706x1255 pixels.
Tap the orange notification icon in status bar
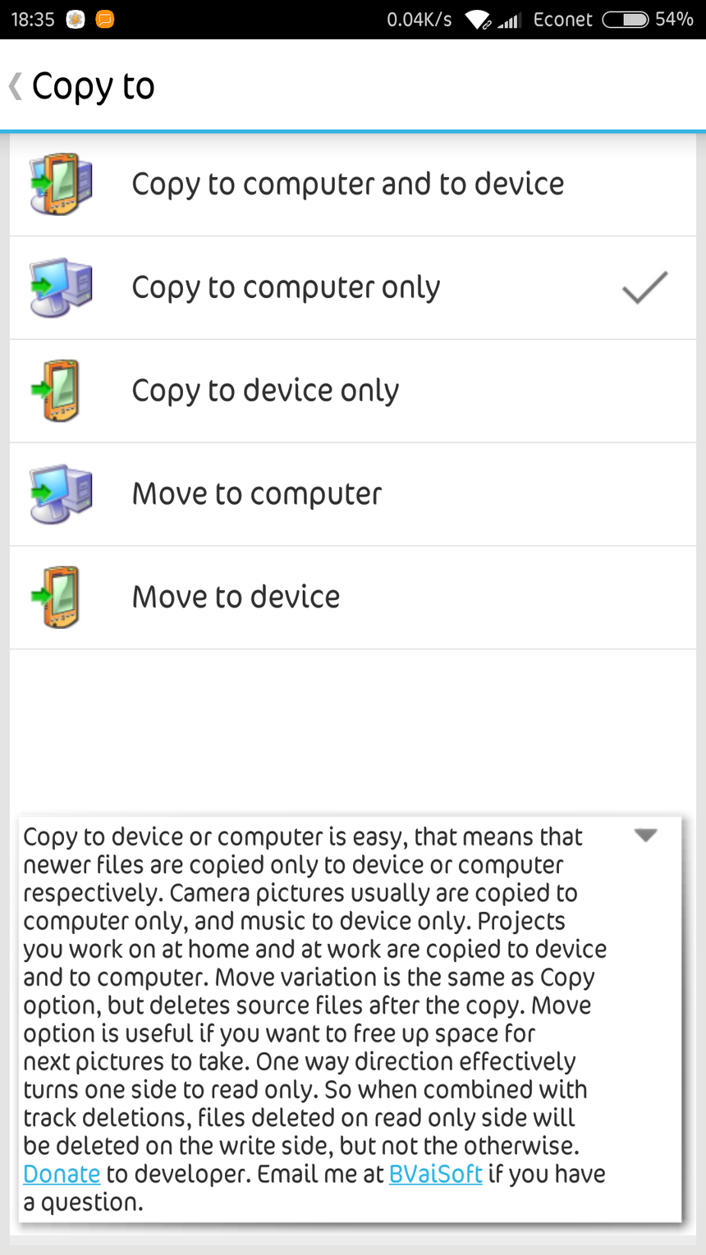click(105, 20)
